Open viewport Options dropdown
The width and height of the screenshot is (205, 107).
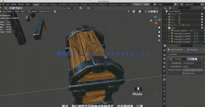pos(157,8)
